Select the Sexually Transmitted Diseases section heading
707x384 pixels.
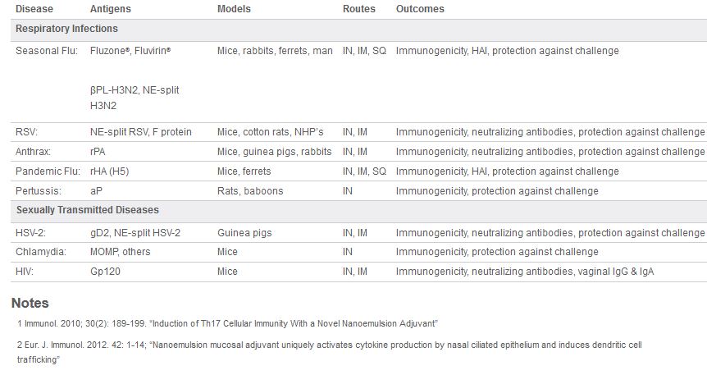tap(87, 210)
